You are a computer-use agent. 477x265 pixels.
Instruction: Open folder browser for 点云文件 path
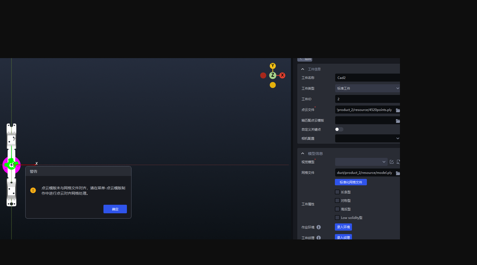click(x=398, y=110)
